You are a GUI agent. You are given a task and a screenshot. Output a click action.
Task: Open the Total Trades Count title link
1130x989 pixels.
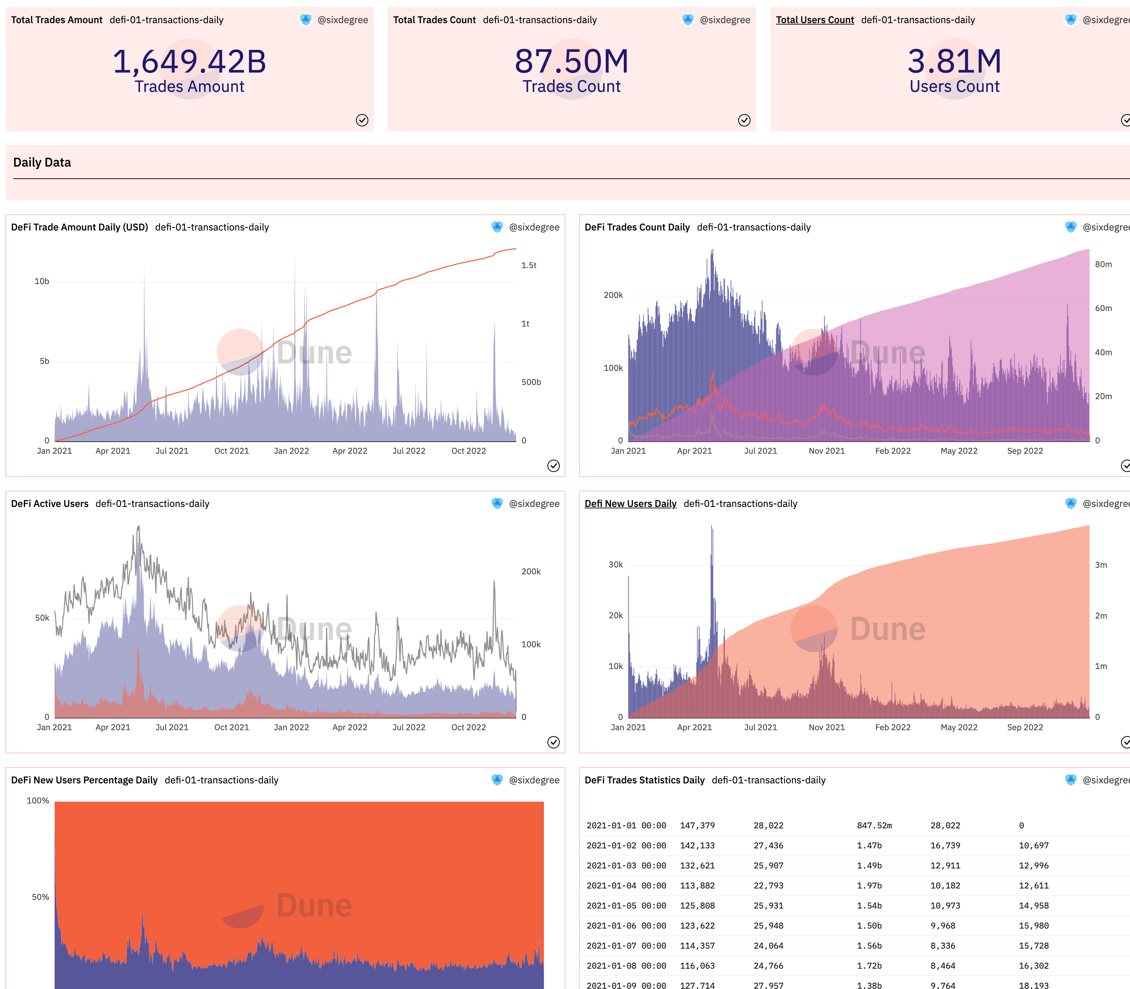click(434, 20)
